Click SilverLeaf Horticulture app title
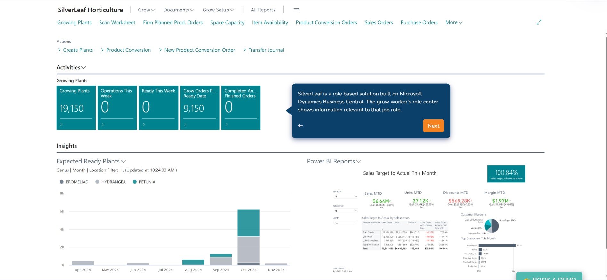The height and width of the screenshot is (280, 607). 90,10
